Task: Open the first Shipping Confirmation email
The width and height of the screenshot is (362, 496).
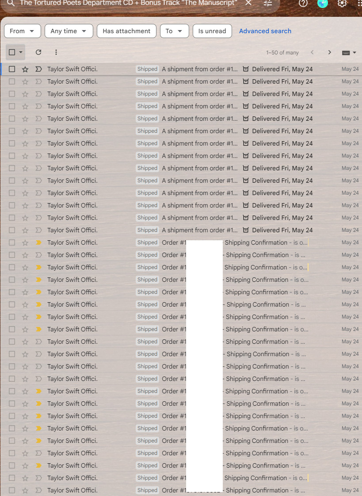Action: [181, 242]
